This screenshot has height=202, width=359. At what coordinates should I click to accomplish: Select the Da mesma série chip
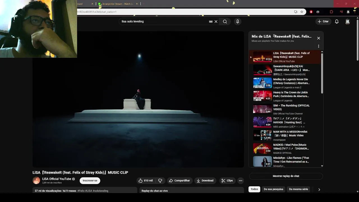298,189
